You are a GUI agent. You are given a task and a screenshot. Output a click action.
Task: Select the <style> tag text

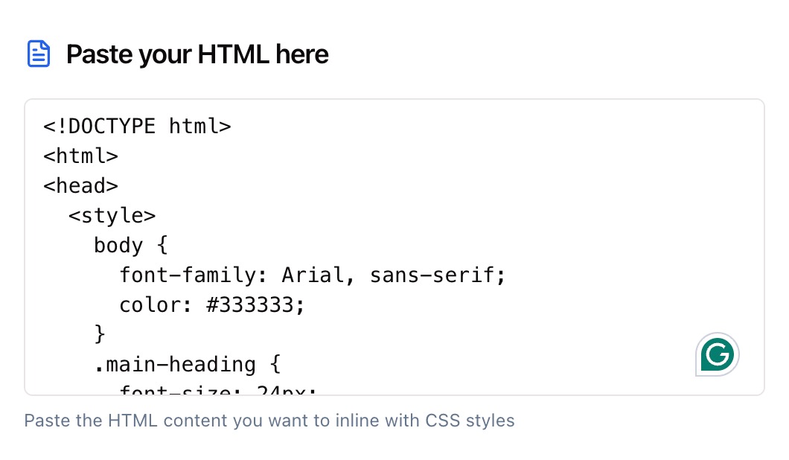[x=112, y=216]
